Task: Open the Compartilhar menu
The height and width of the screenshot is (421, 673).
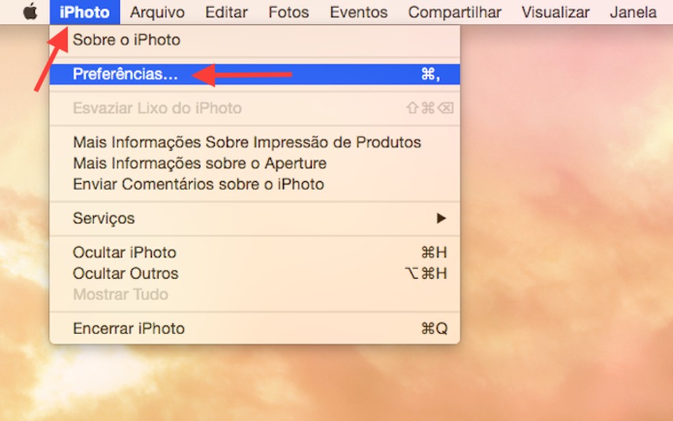Action: (x=454, y=12)
